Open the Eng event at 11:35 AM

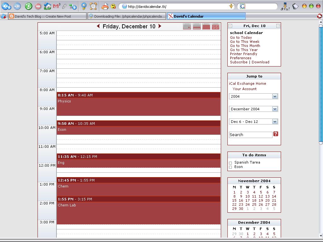[138, 160]
